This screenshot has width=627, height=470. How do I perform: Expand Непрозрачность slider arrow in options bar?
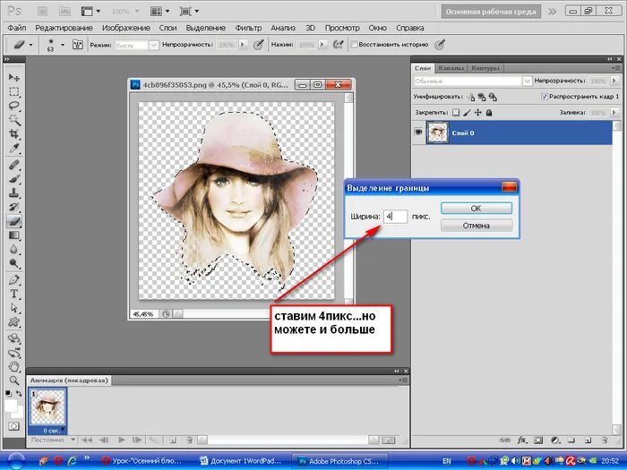243,45
